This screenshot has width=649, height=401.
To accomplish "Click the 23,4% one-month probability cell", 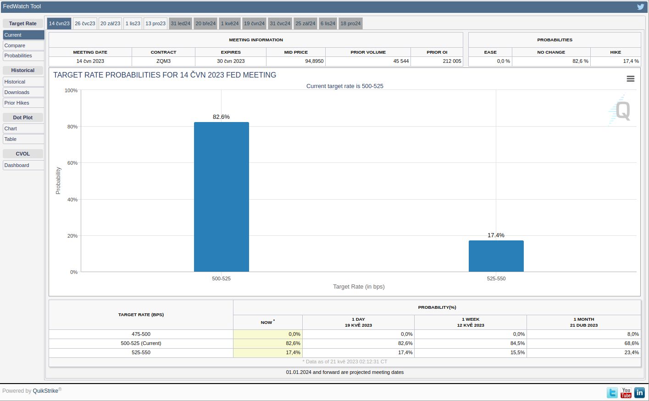I will (x=584, y=352).
